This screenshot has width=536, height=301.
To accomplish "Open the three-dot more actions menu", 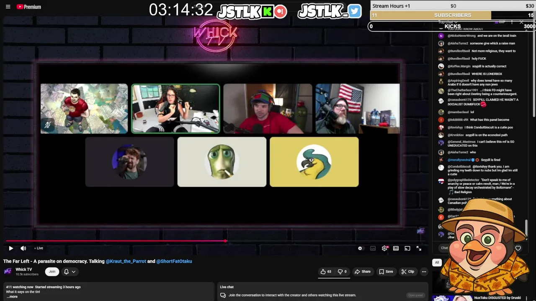I will click(x=424, y=272).
